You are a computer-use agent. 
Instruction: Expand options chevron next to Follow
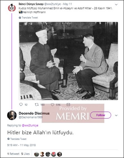(116, 115)
